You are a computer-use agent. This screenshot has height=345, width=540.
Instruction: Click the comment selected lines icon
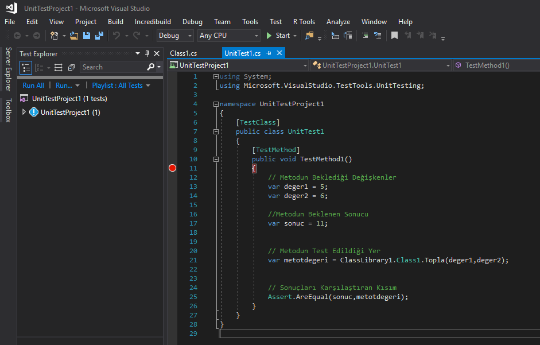pyautogui.click(x=365, y=36)
